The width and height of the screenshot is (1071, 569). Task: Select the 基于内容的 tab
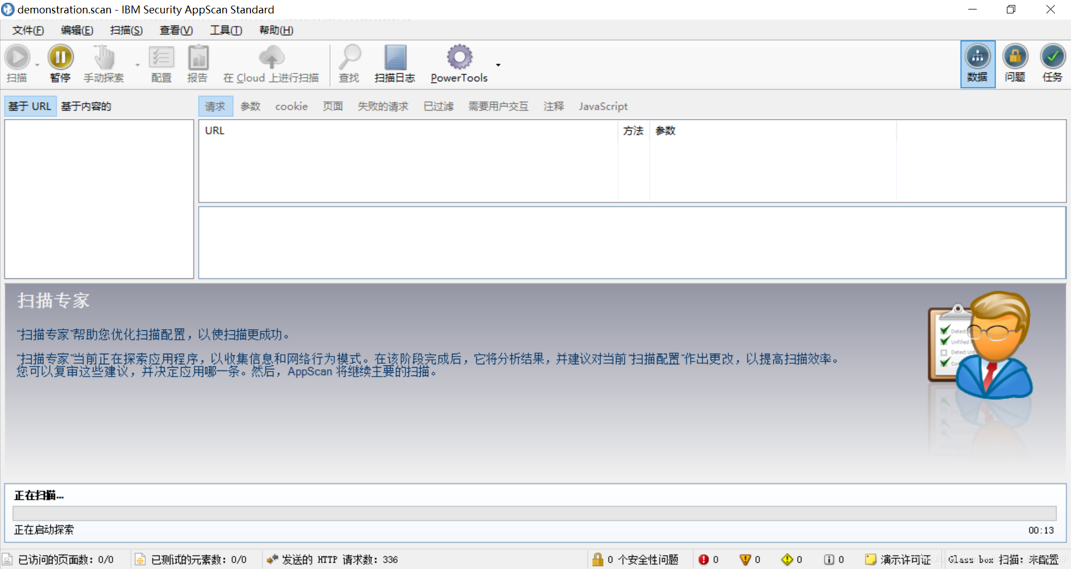[x=86, y=106]
